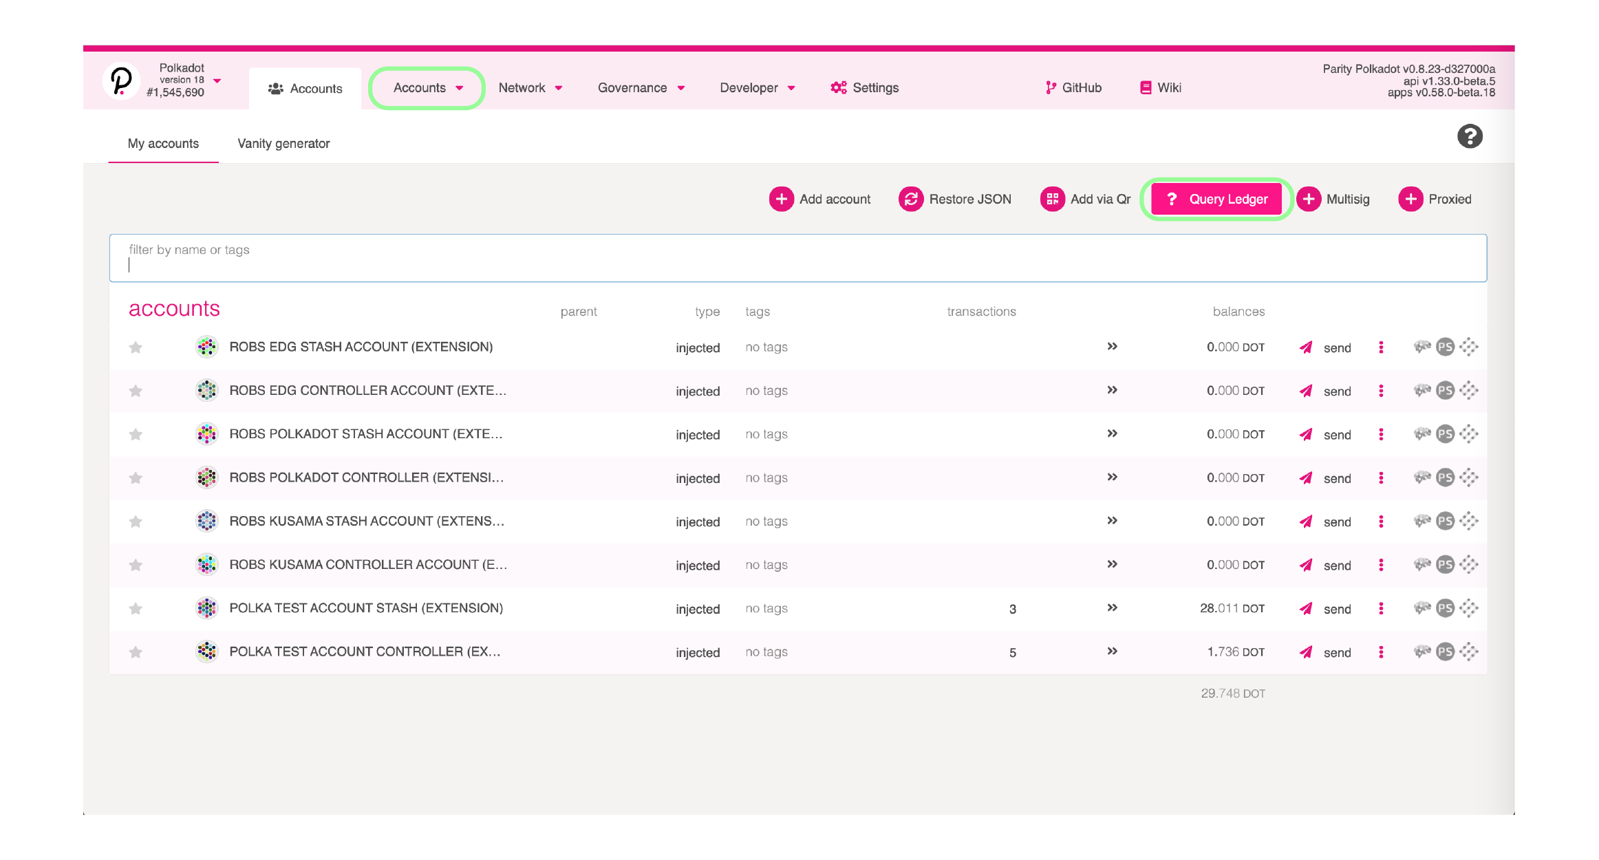Send from ROBS EDG STASH ACCOUNT
Screen dimensions: 1599x860
click(x=1325, y=347)
